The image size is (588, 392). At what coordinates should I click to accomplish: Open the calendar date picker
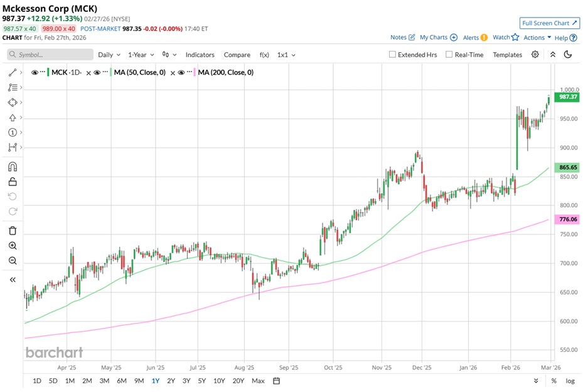276,381
